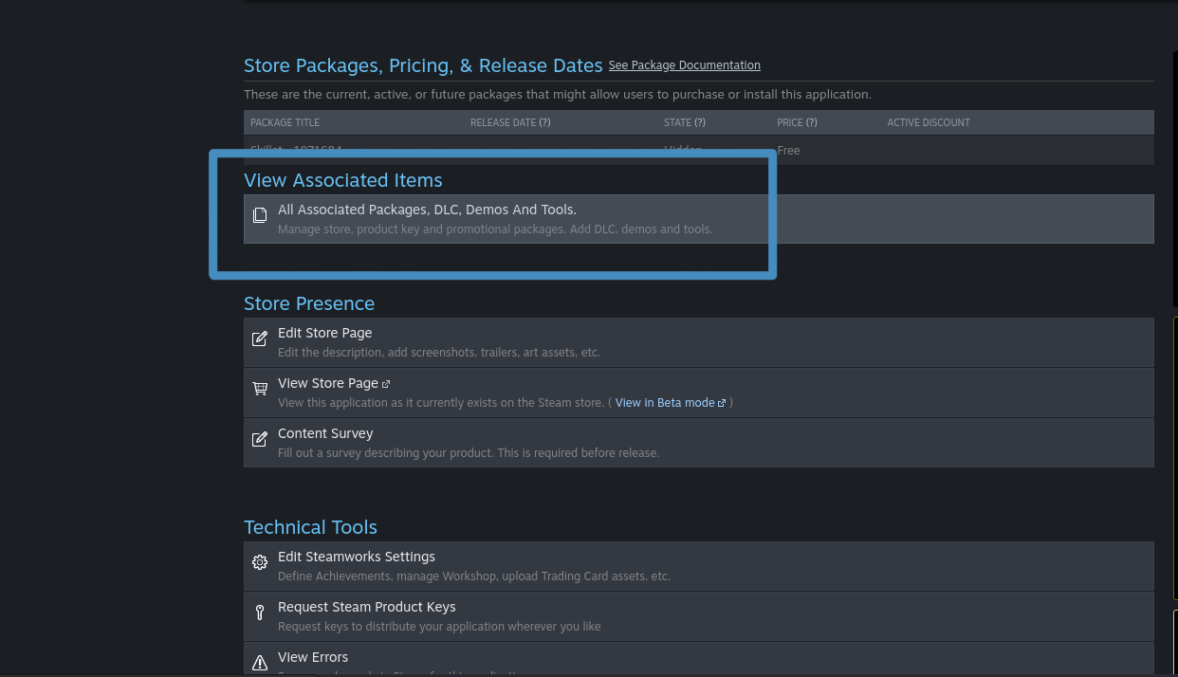
Task: Select the Edit Store Page title text
Action: 324,333
